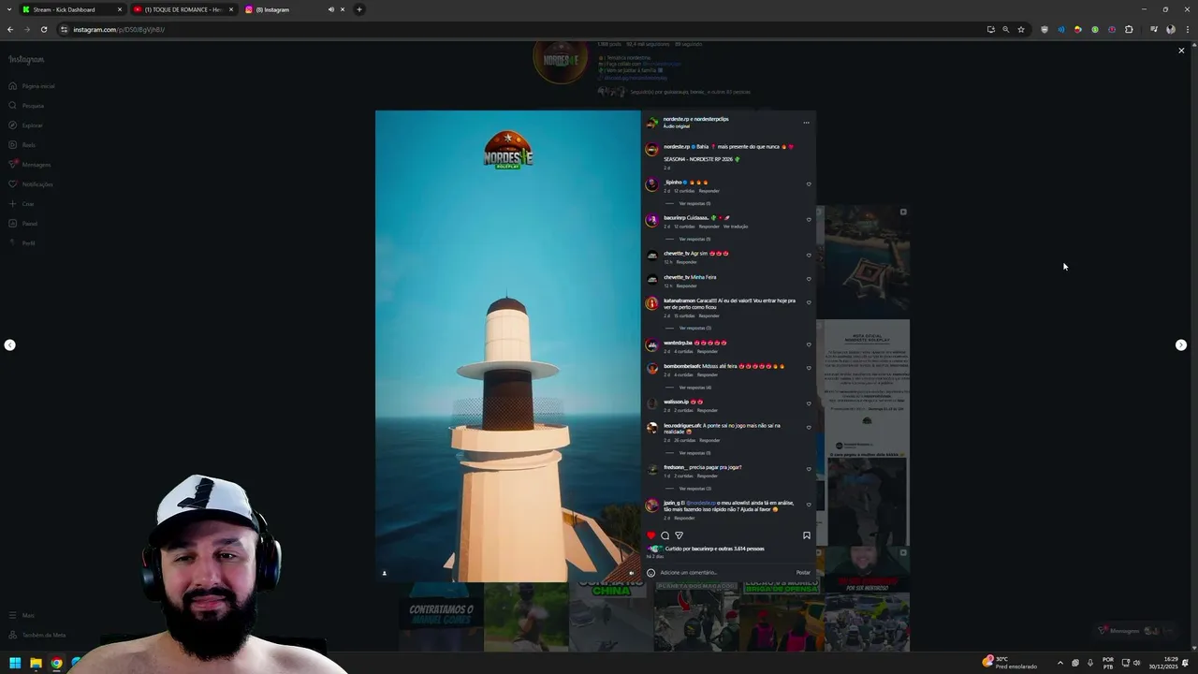Click 'Ver tradução' on bacurinrp's comment

[736, 227]
